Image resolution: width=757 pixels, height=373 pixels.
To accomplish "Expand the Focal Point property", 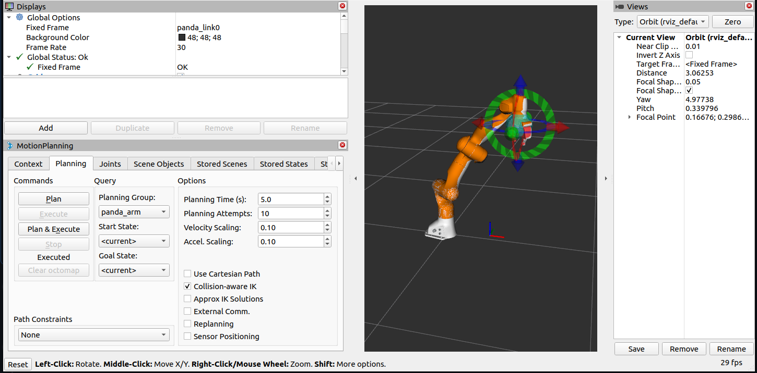I will pos(629,117).
